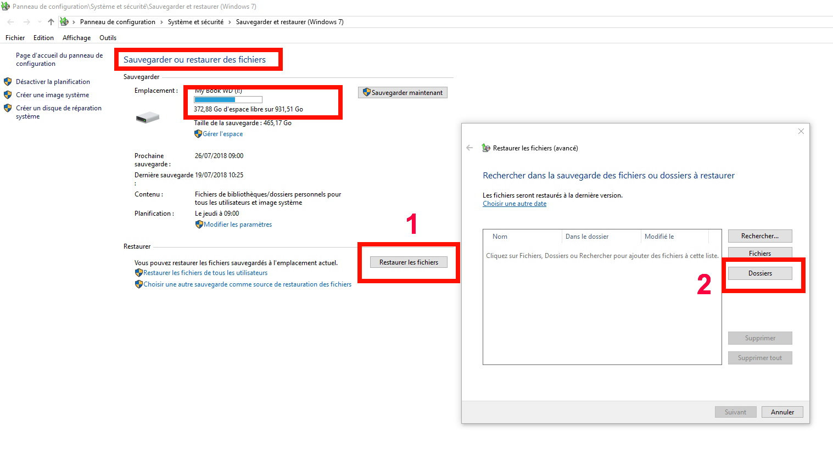Click the schedule value "Le jeudi à 09:00"
Image resolution: width=833 pixels, height=449 pixels.
click(217, 214)
